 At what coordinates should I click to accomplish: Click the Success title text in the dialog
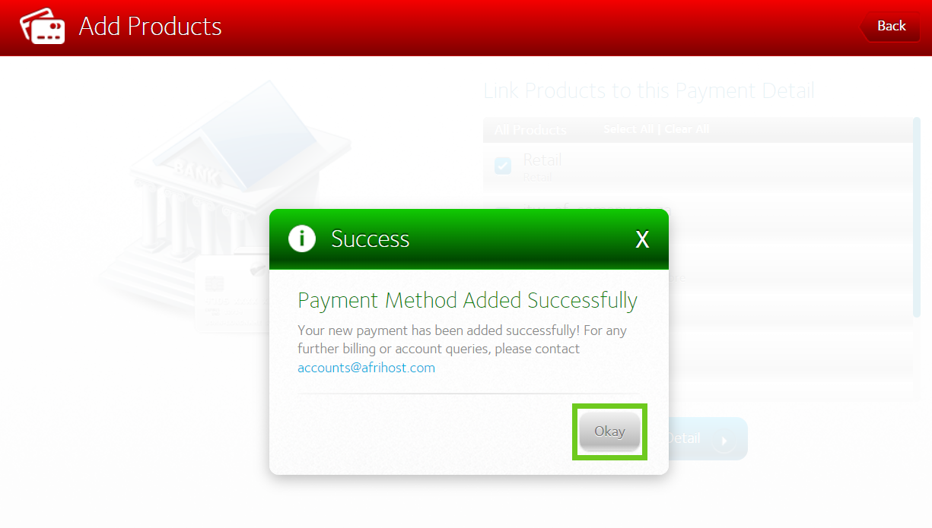tap(371, 239)
